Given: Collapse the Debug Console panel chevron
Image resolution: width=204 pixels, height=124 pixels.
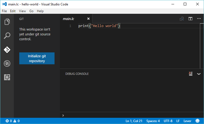Looking at the screenshot, I should (199, 74).
